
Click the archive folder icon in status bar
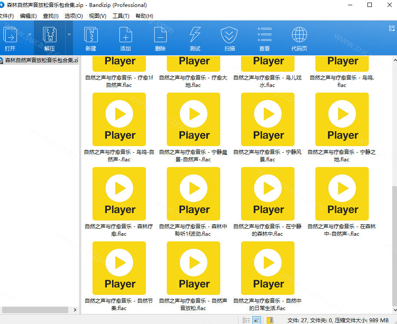[270, 320]
